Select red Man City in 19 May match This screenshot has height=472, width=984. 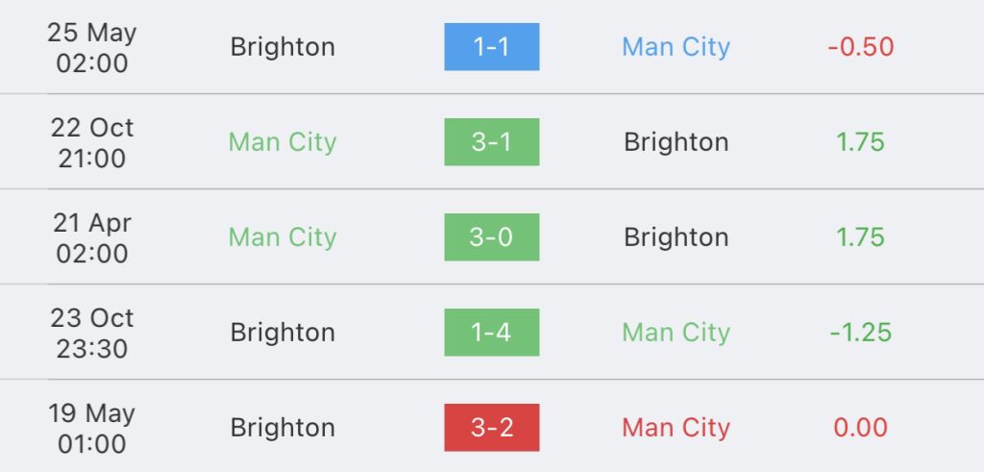pyautogui.click(x=676, y=428)
